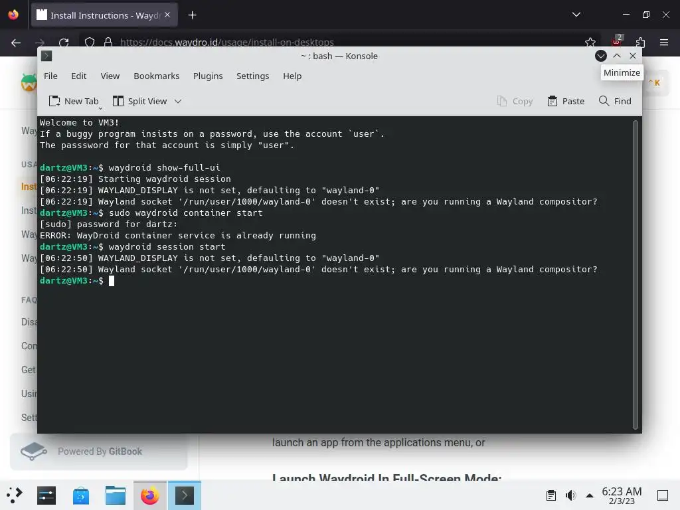
Task: Click the Konsole terminal scrollbar
Action: [636, 275]
